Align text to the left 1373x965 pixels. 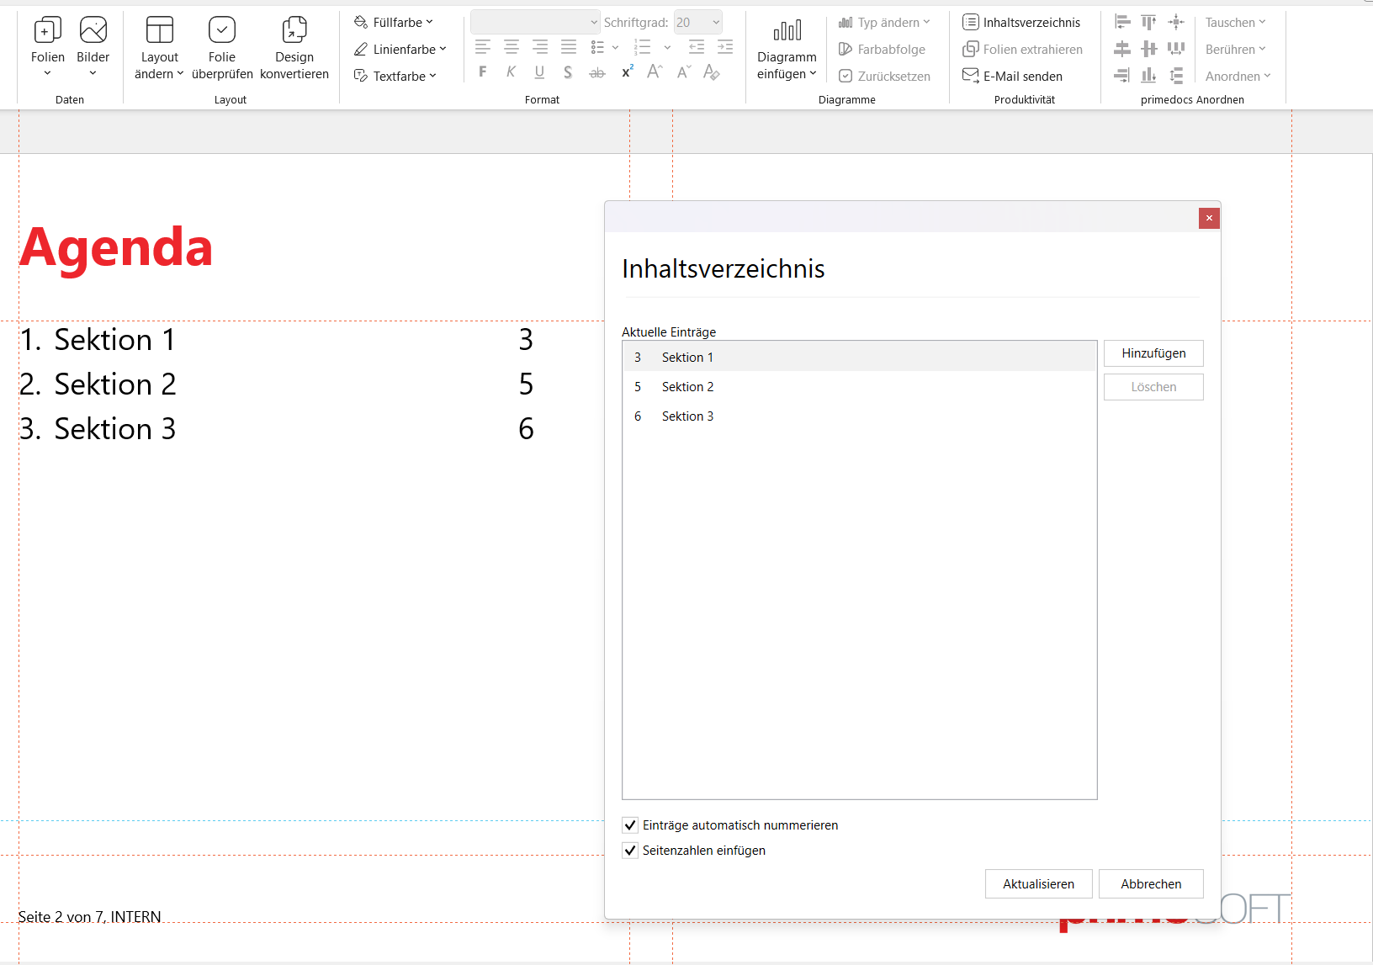[482, 47]
